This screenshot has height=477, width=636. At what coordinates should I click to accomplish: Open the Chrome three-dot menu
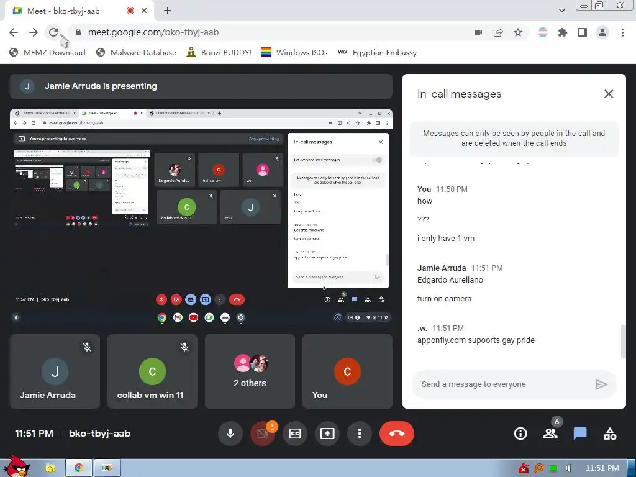(622, 32)
